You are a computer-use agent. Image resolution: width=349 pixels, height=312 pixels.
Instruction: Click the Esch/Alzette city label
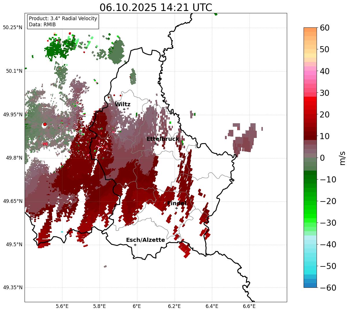tap(145, 240)
